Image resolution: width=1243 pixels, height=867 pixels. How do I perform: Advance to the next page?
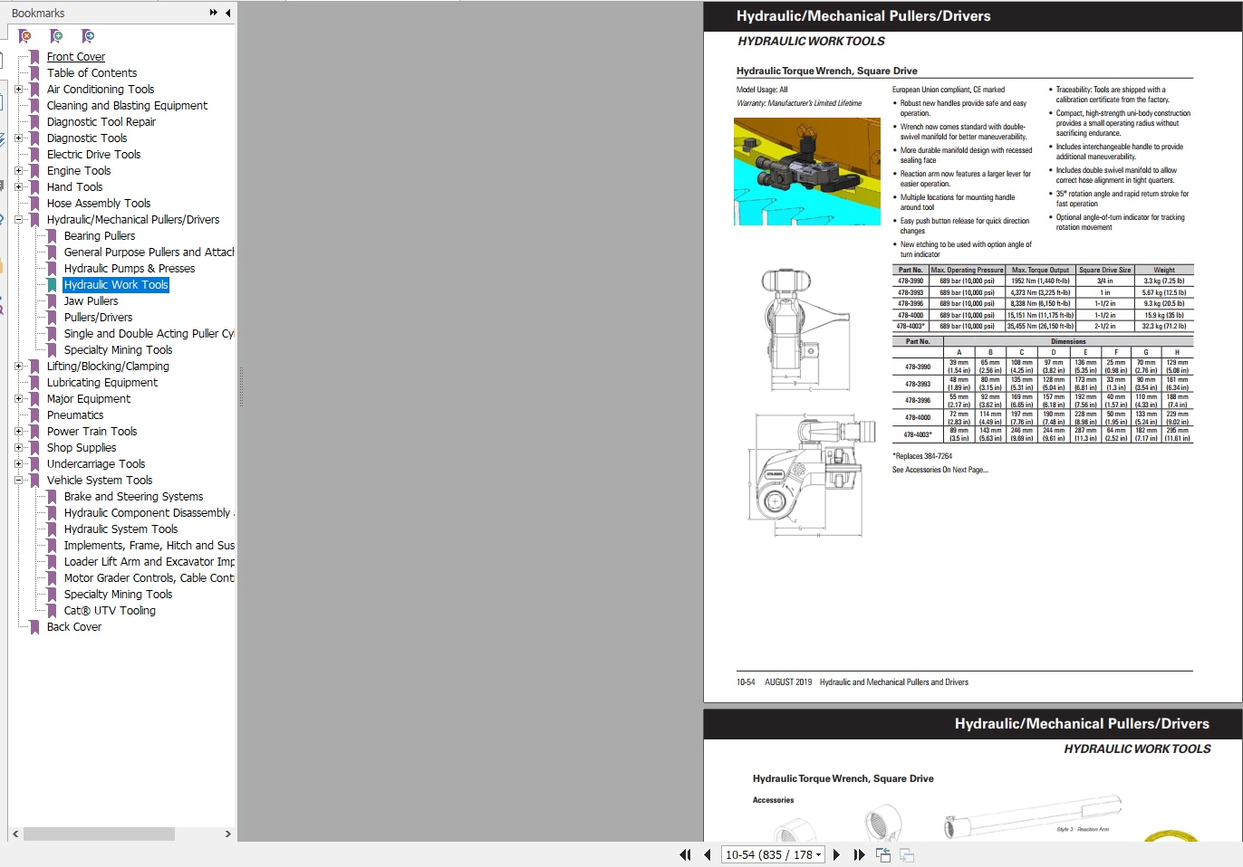[837, 854]
